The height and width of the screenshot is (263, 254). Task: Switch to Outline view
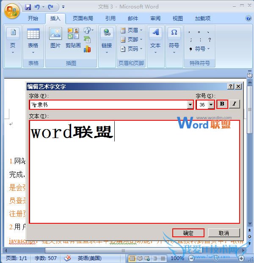tap(155, 258)
